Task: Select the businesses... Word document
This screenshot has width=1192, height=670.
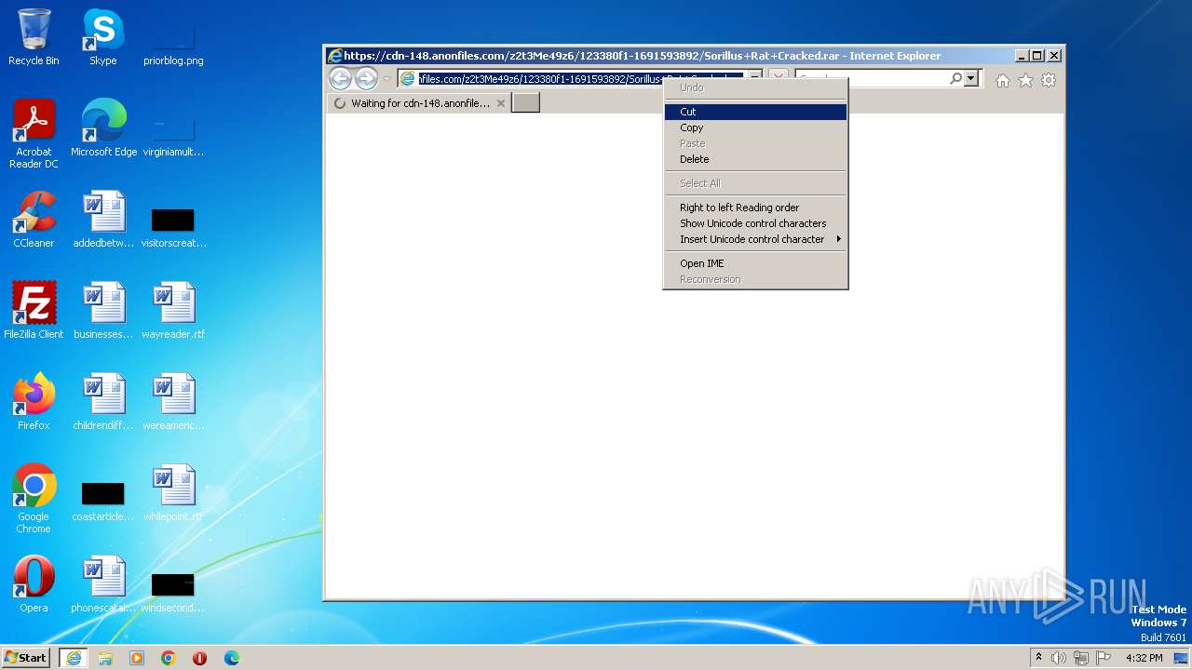Action: click(x=103, y=311)
